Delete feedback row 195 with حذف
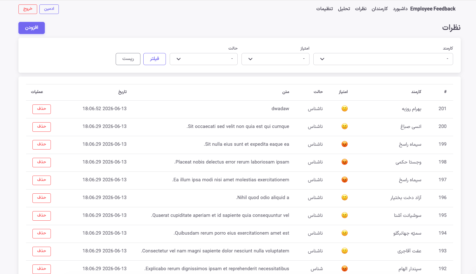476x274 pixels. [x=42, y=216]
